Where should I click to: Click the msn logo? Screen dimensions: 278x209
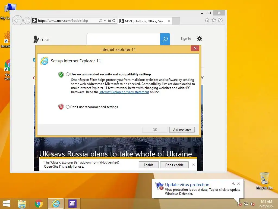[41, 39]
